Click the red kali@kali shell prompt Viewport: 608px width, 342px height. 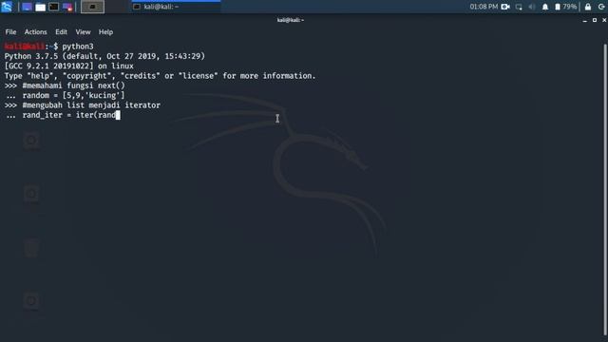click(25, 47)
